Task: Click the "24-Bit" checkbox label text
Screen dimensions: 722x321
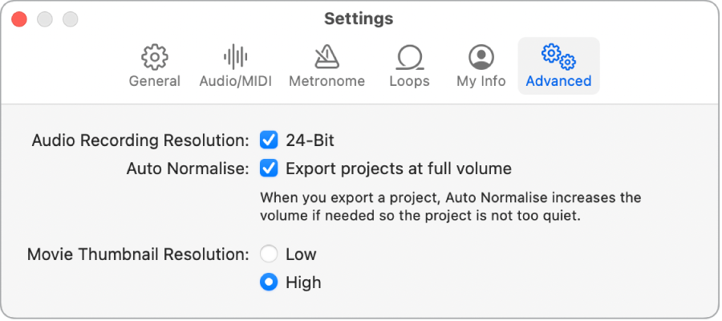Action: point(310,141)
